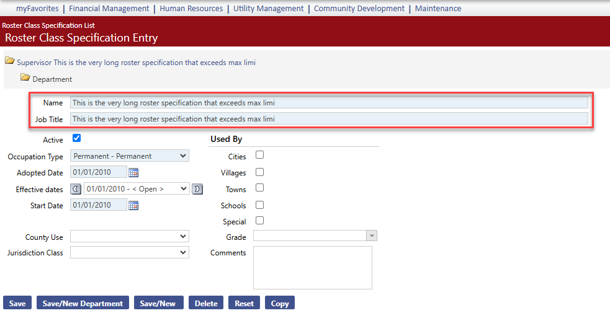This screenshot has height=313, width=610.
Task: Click the Save/New Department button
Action: (83, 303)
